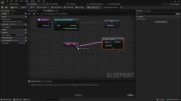Add new variable with plus icon

click(26, 33)
